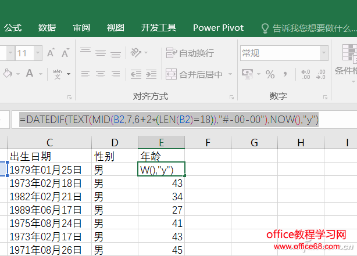
Task: Click the 告诉我您想要做什么 search box
Action: click(x=314, y=28)
